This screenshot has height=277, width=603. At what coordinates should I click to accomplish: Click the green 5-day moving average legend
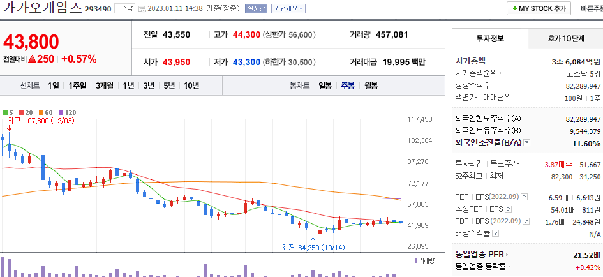coord(8,113)
